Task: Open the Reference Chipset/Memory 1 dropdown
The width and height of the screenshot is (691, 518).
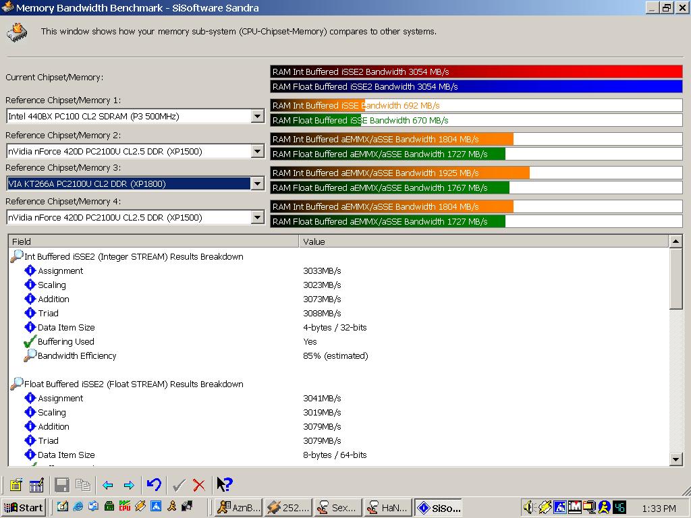Action: (257, 116)
